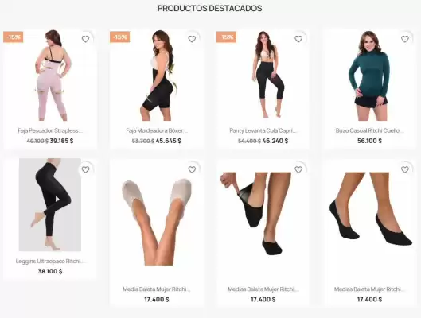Open Faja Pescador Strapless product title

50,130
